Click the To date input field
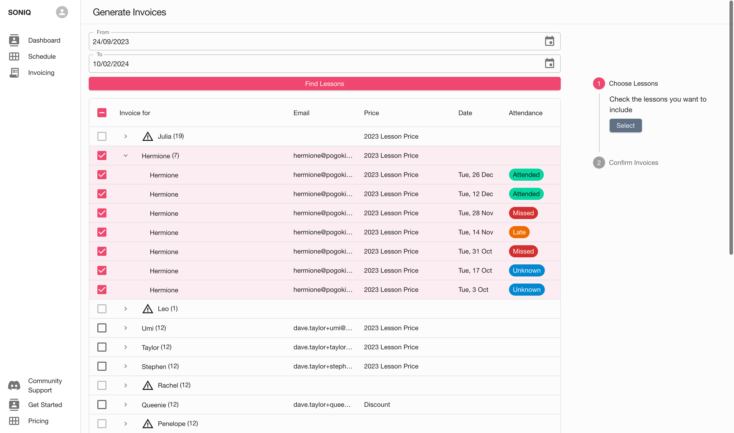 coord(324,64)
